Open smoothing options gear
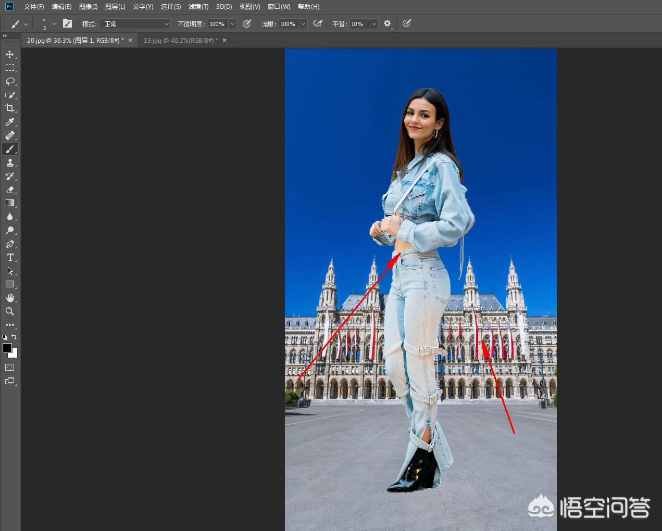The height and width of the screenshot is (531, 662). click(388, 23)
